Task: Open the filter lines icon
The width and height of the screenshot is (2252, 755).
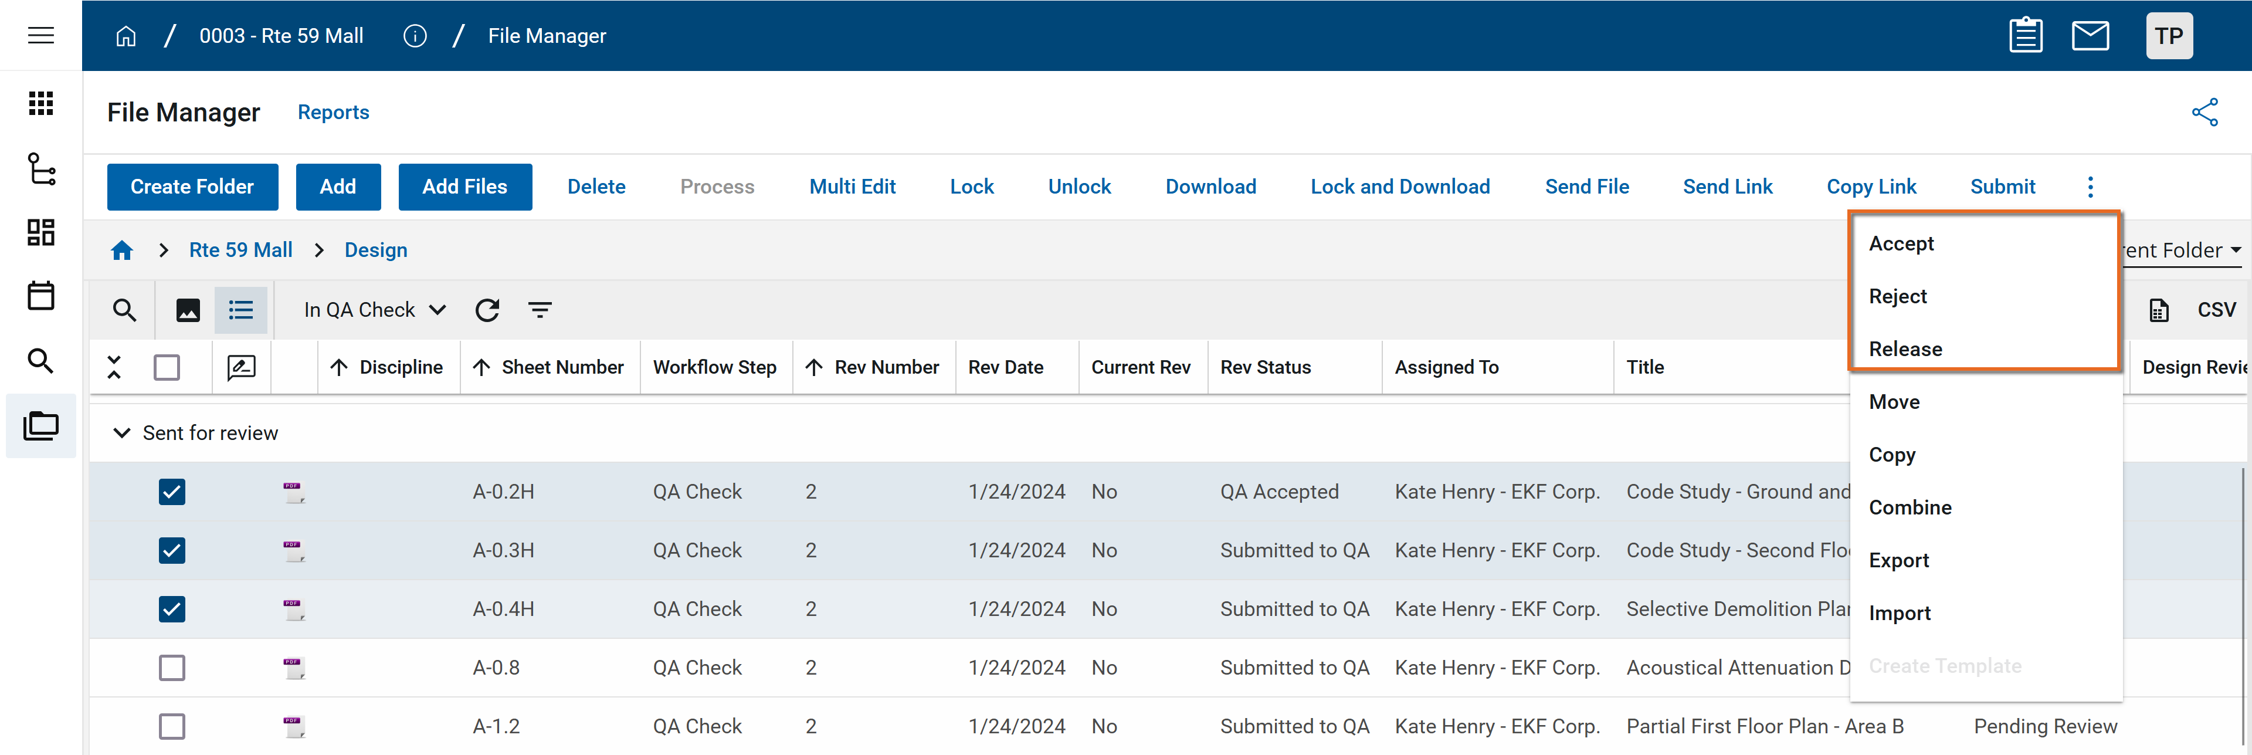Action: pos(540,310)
